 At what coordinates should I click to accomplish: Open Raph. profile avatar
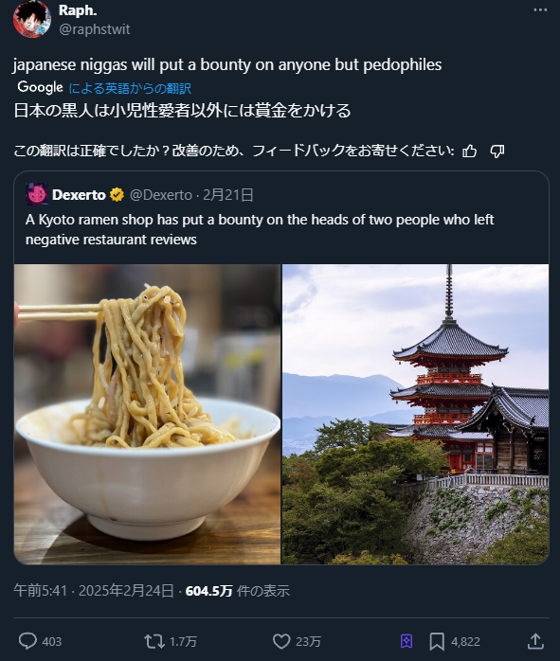click(x=32, y=19)
